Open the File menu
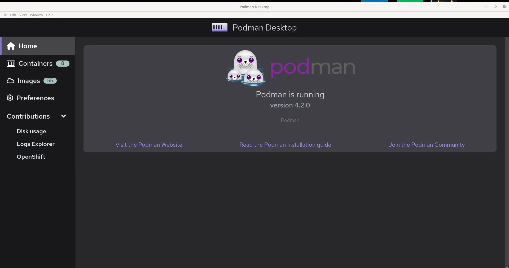The image size is (509, 268). (4, 15)
